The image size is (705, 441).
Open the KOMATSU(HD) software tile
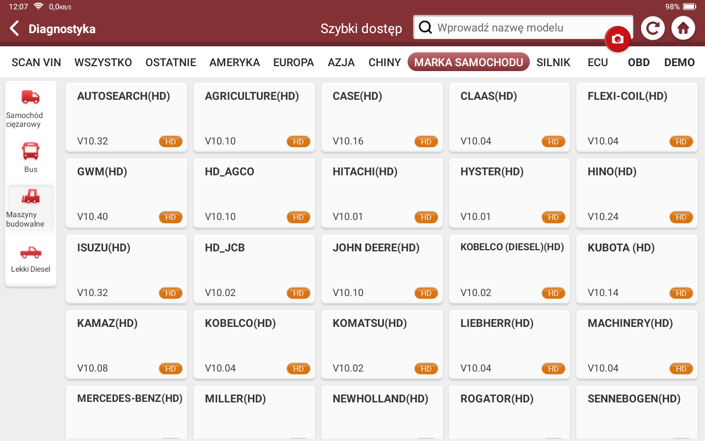click(382, 345)
